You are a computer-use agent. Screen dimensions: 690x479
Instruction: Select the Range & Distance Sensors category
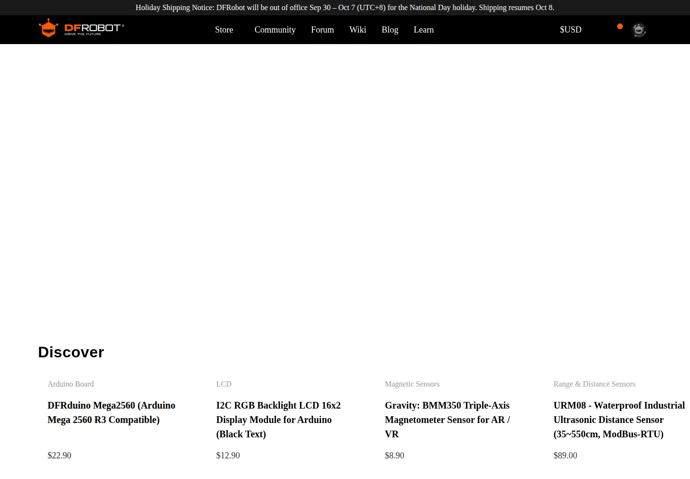click(x=595, y=384)
